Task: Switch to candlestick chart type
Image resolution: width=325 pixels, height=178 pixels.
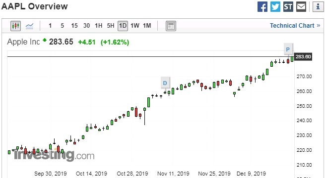Action: click(x=15, y=26)
